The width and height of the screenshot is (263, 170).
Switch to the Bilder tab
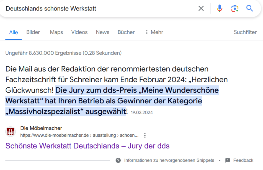pyautogui.click(x=33, y=32)
